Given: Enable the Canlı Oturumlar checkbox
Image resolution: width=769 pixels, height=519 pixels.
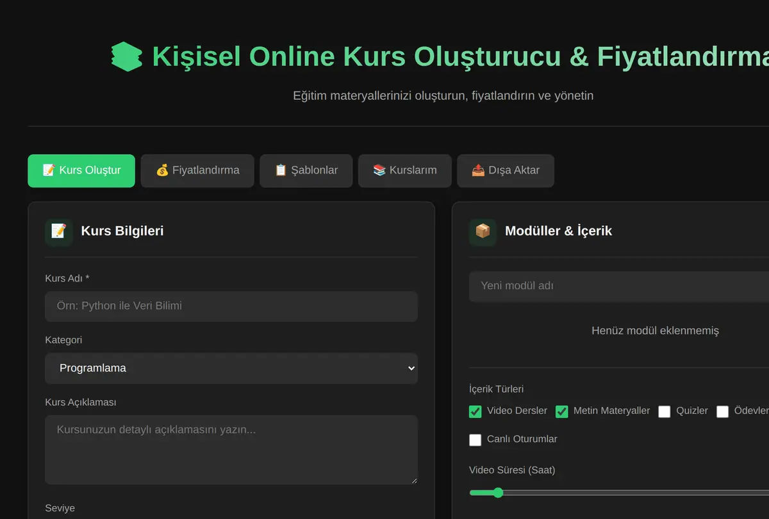Looking at the screenshot, I should [475, 440].
